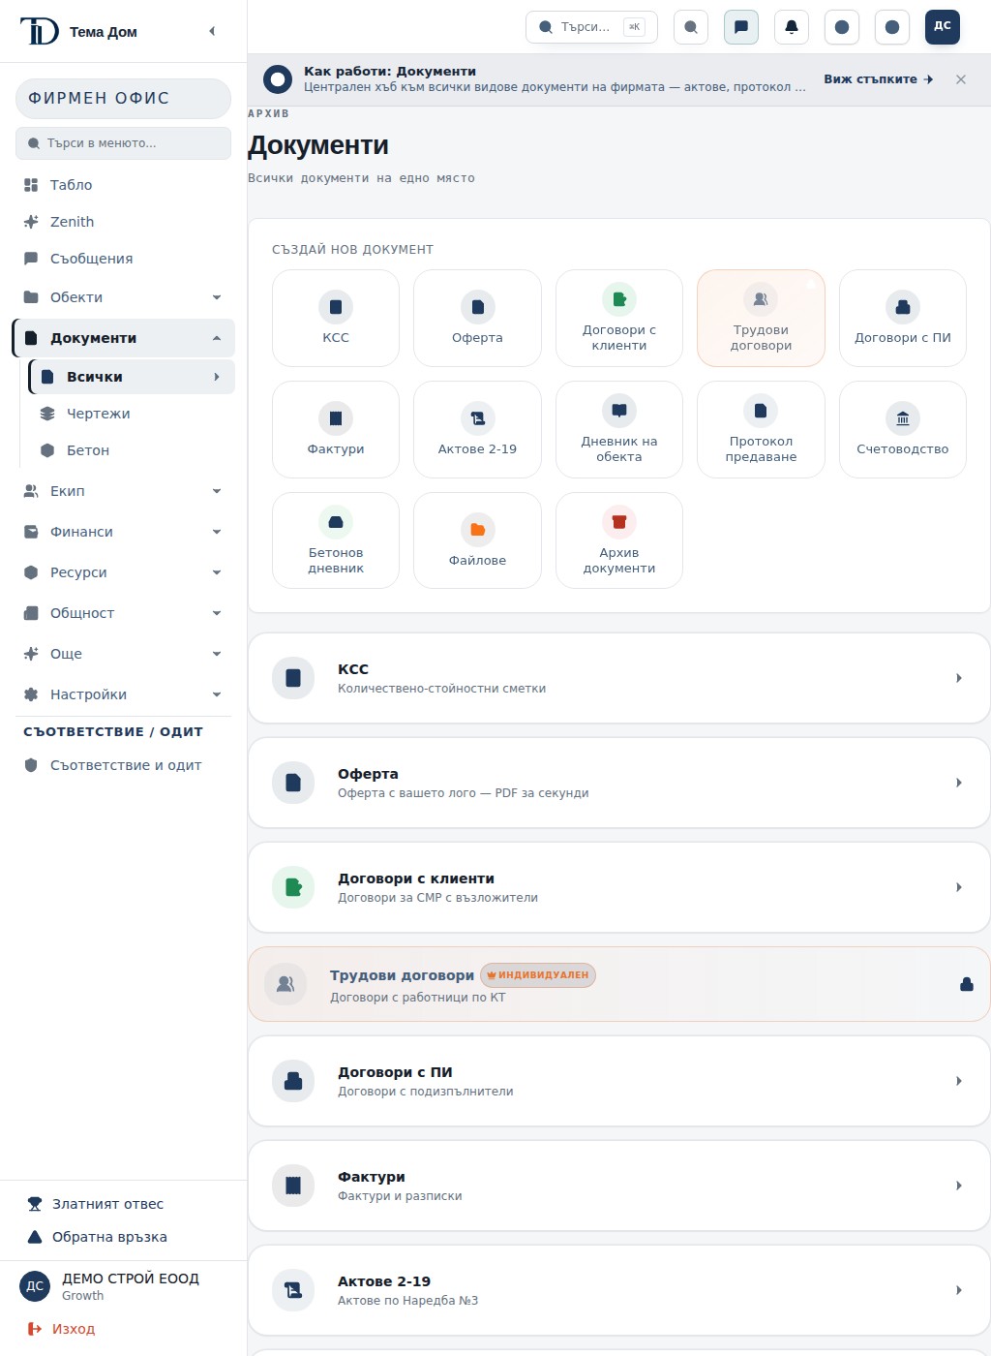Select the Бетонов дневник tile
The width and height of the screenshot is (991, 1356).
(336, 540)
